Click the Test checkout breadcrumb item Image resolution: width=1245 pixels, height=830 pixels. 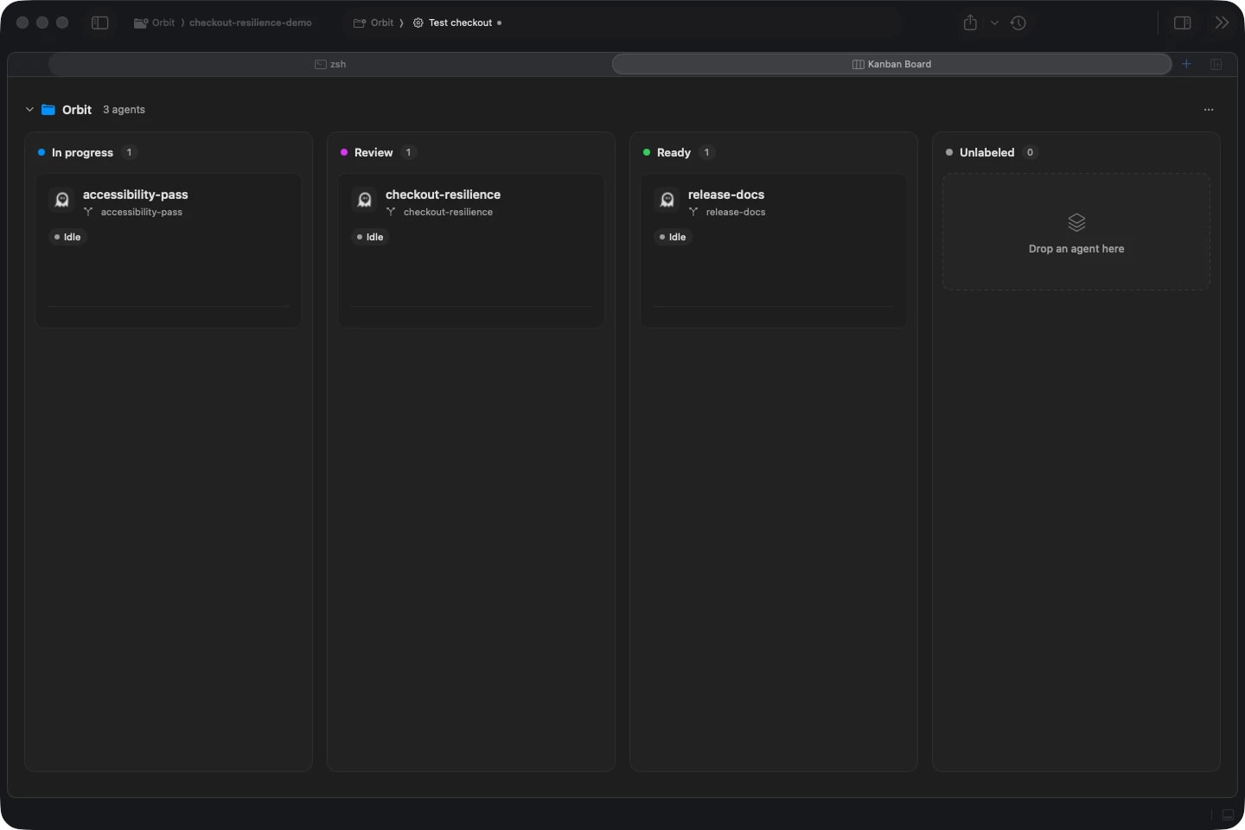pyautogui.click(x=460, y=22)
